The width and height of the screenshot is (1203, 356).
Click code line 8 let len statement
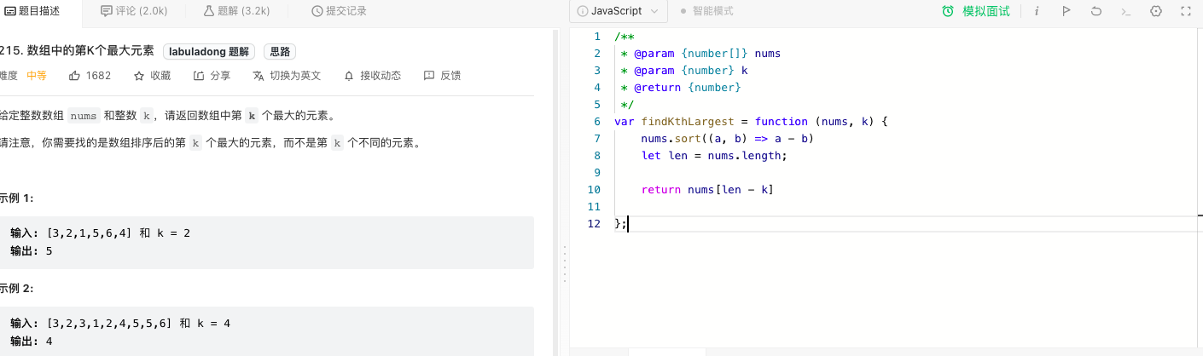click(713, 156)
